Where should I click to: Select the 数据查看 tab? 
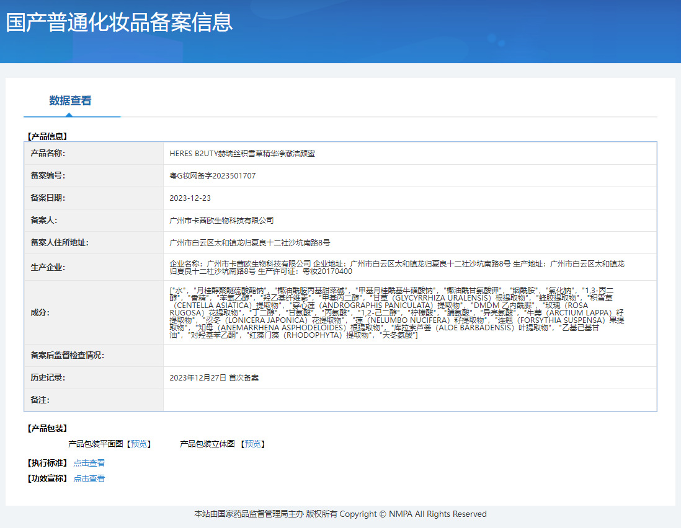pos(70,100)
